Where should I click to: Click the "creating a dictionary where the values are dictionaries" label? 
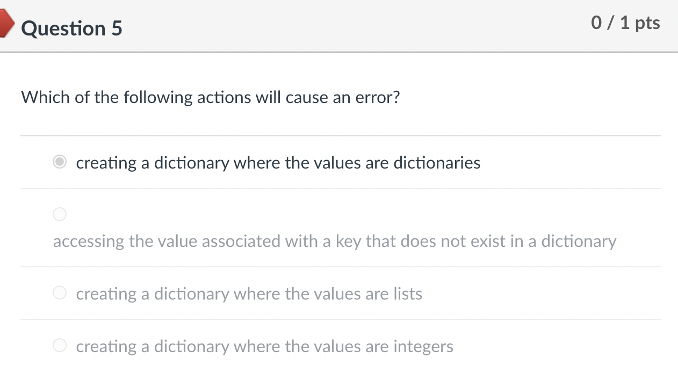pyautogui.click(x=278, y=163)
